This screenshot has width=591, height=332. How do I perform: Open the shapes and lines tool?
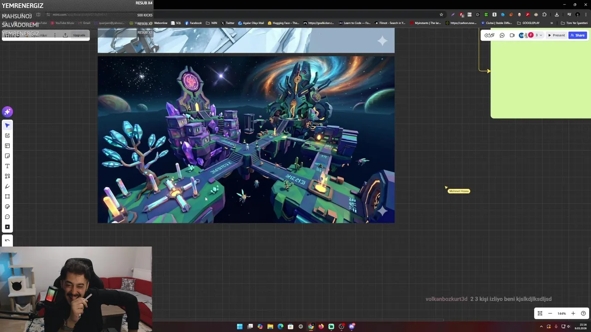(7, 176)
